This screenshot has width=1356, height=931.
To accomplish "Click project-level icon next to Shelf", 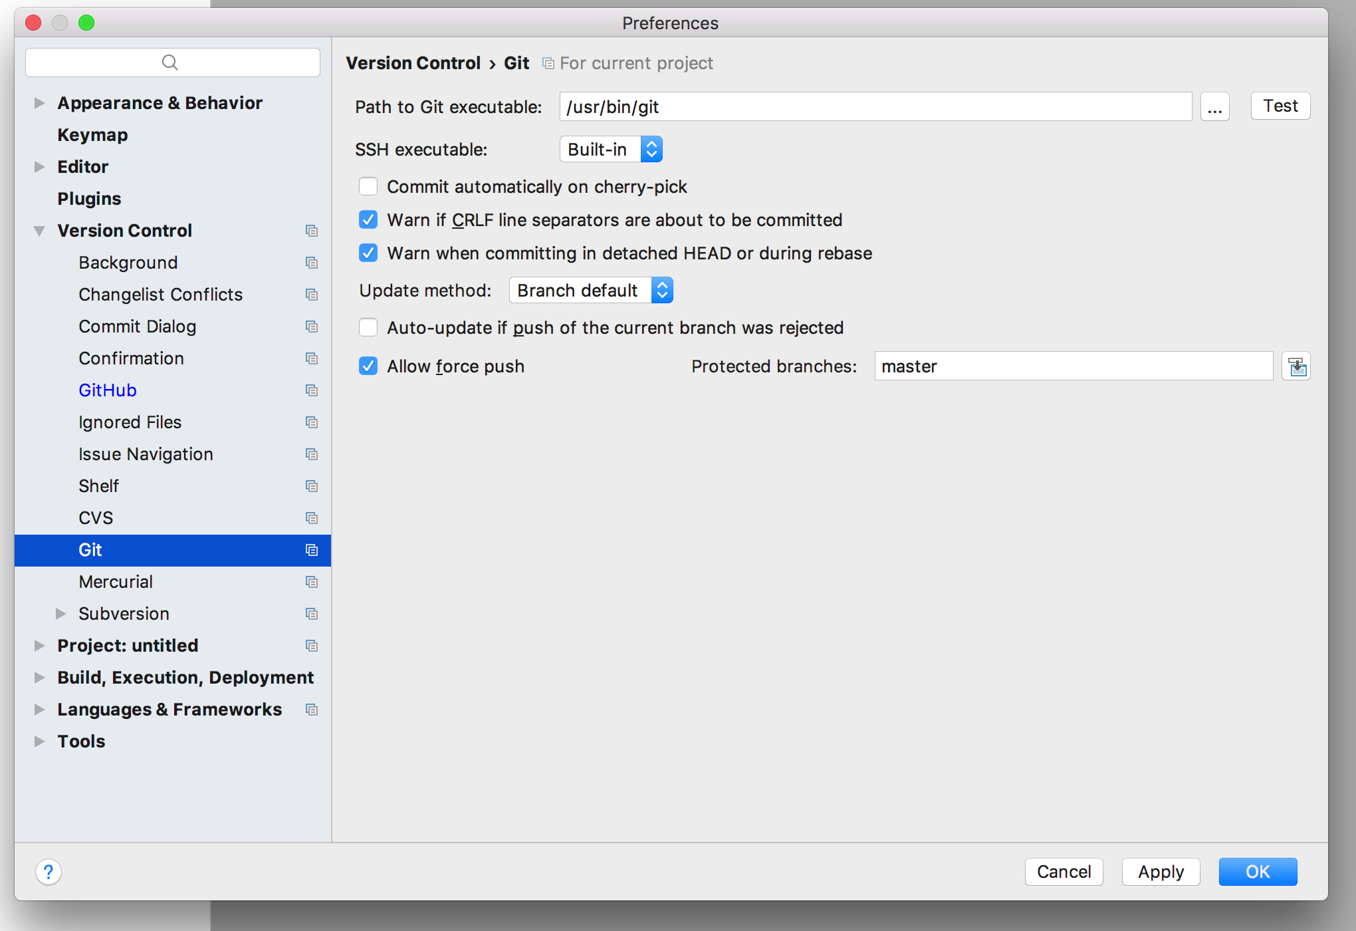I will click(x=311, y=486).
